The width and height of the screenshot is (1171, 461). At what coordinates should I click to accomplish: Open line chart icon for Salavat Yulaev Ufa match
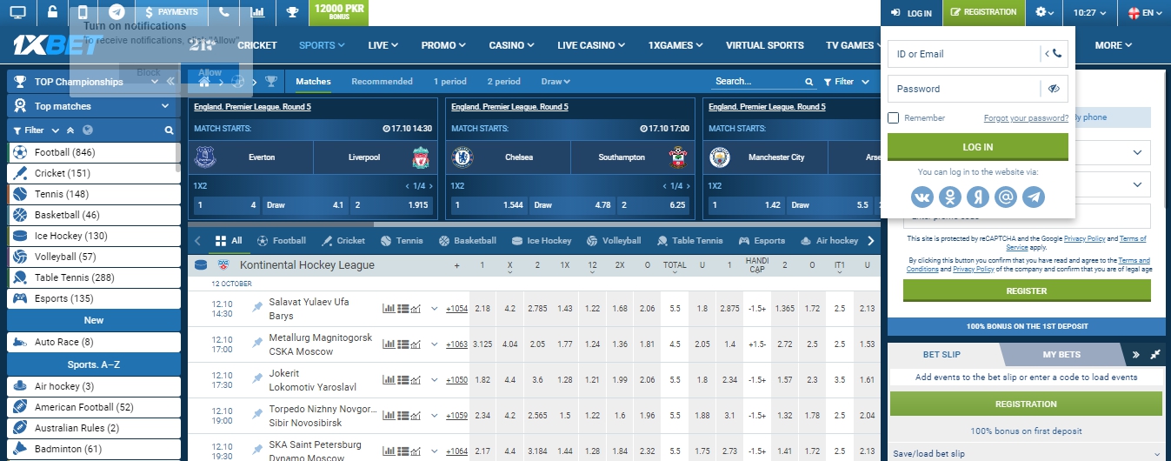416,308
